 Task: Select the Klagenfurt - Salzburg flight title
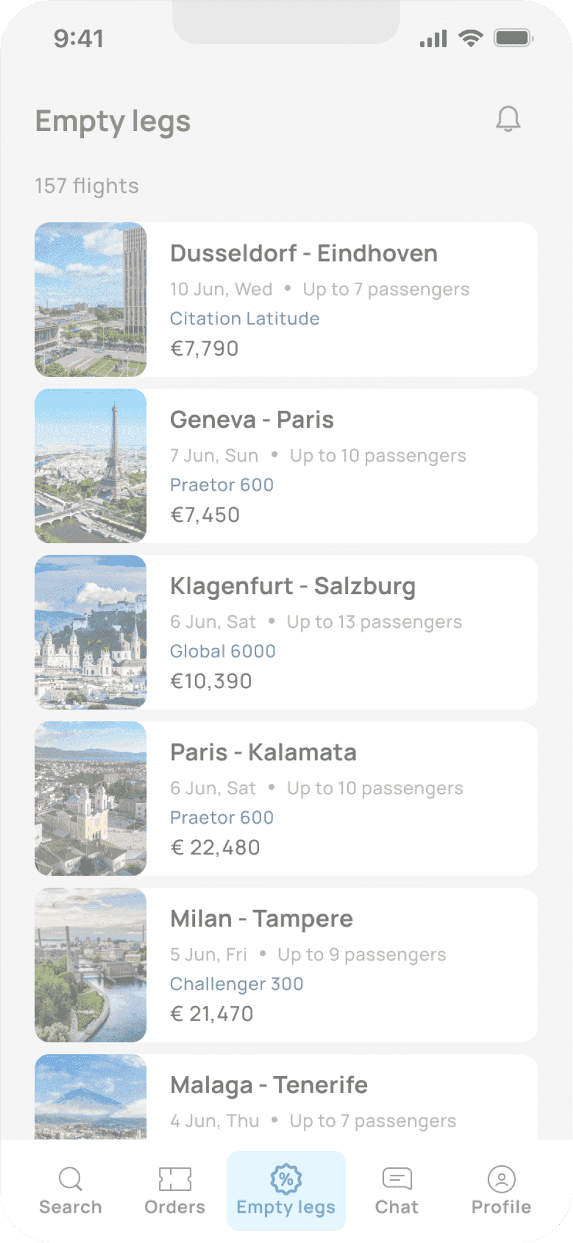pyautogui.click(x=293, y=586)
